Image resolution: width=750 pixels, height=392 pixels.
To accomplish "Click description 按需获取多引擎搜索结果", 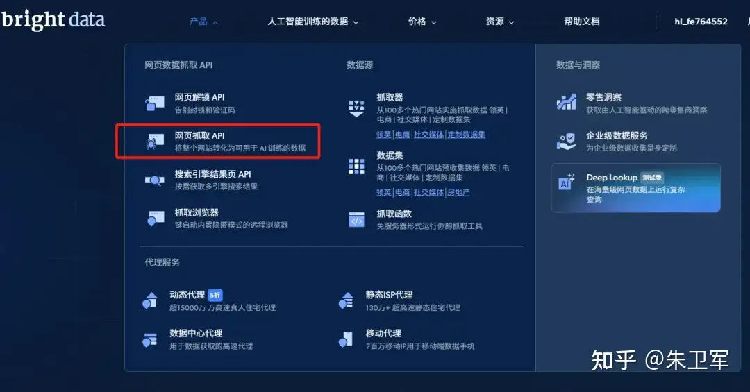I will 216,187.
